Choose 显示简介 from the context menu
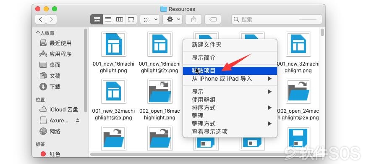Screen dimensions: 366x164 [230, 58]
